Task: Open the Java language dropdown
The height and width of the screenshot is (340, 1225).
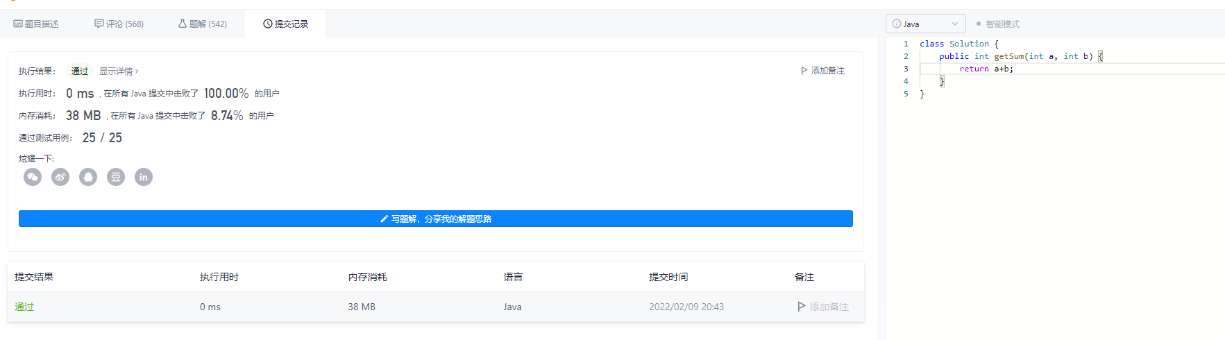Action: point(925,24)
